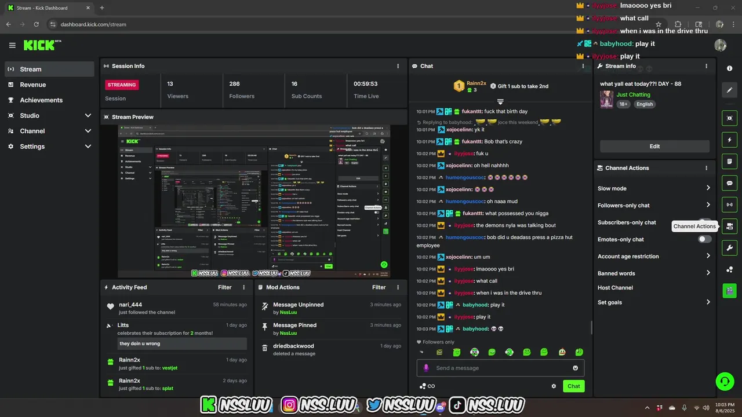Click the green clapperboard icon in right rail
This screenshot has width=742, height=417.
[729, 291]
